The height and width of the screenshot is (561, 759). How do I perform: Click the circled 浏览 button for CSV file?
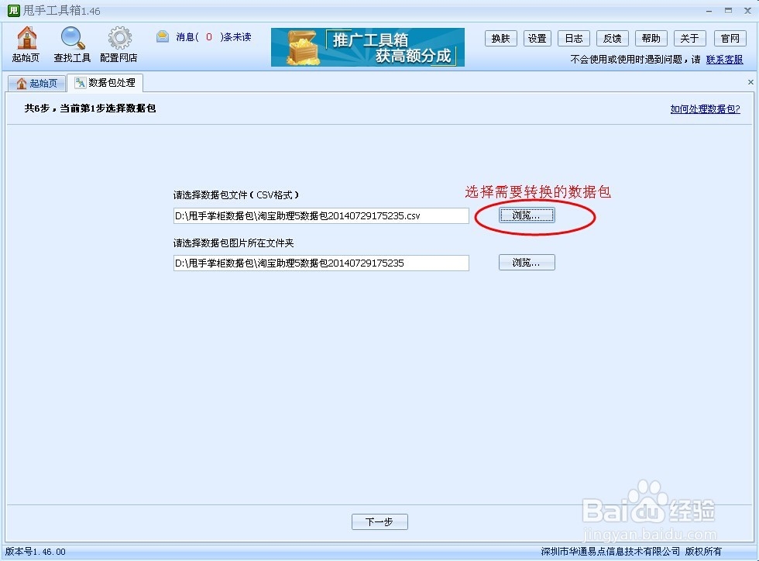click(x=527, y=215)
